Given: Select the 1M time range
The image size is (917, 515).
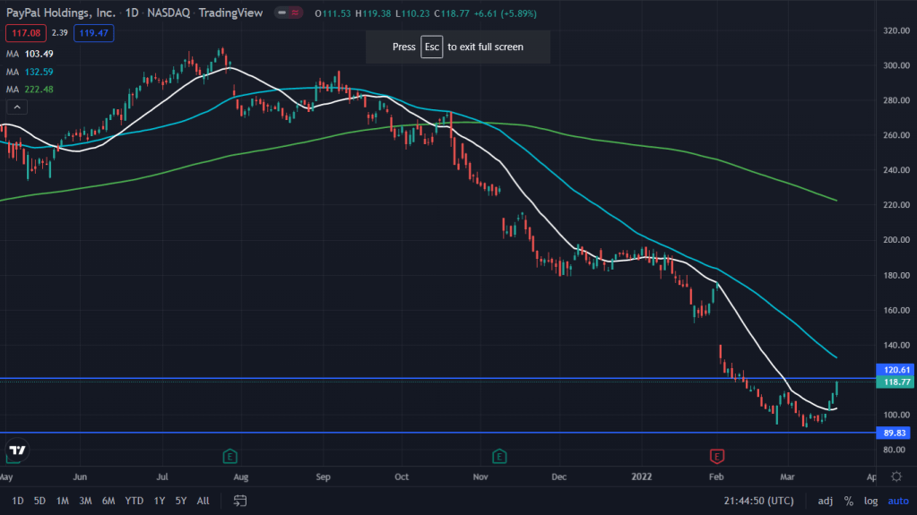Looking at the screenshot, I should click(x=63, y=500).
